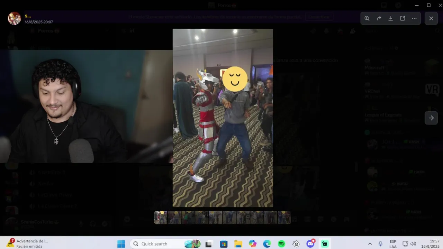The image size is (443, 249).
Task: Select the eighth thumbnail in the filmstrip
Action: point(257,218)
